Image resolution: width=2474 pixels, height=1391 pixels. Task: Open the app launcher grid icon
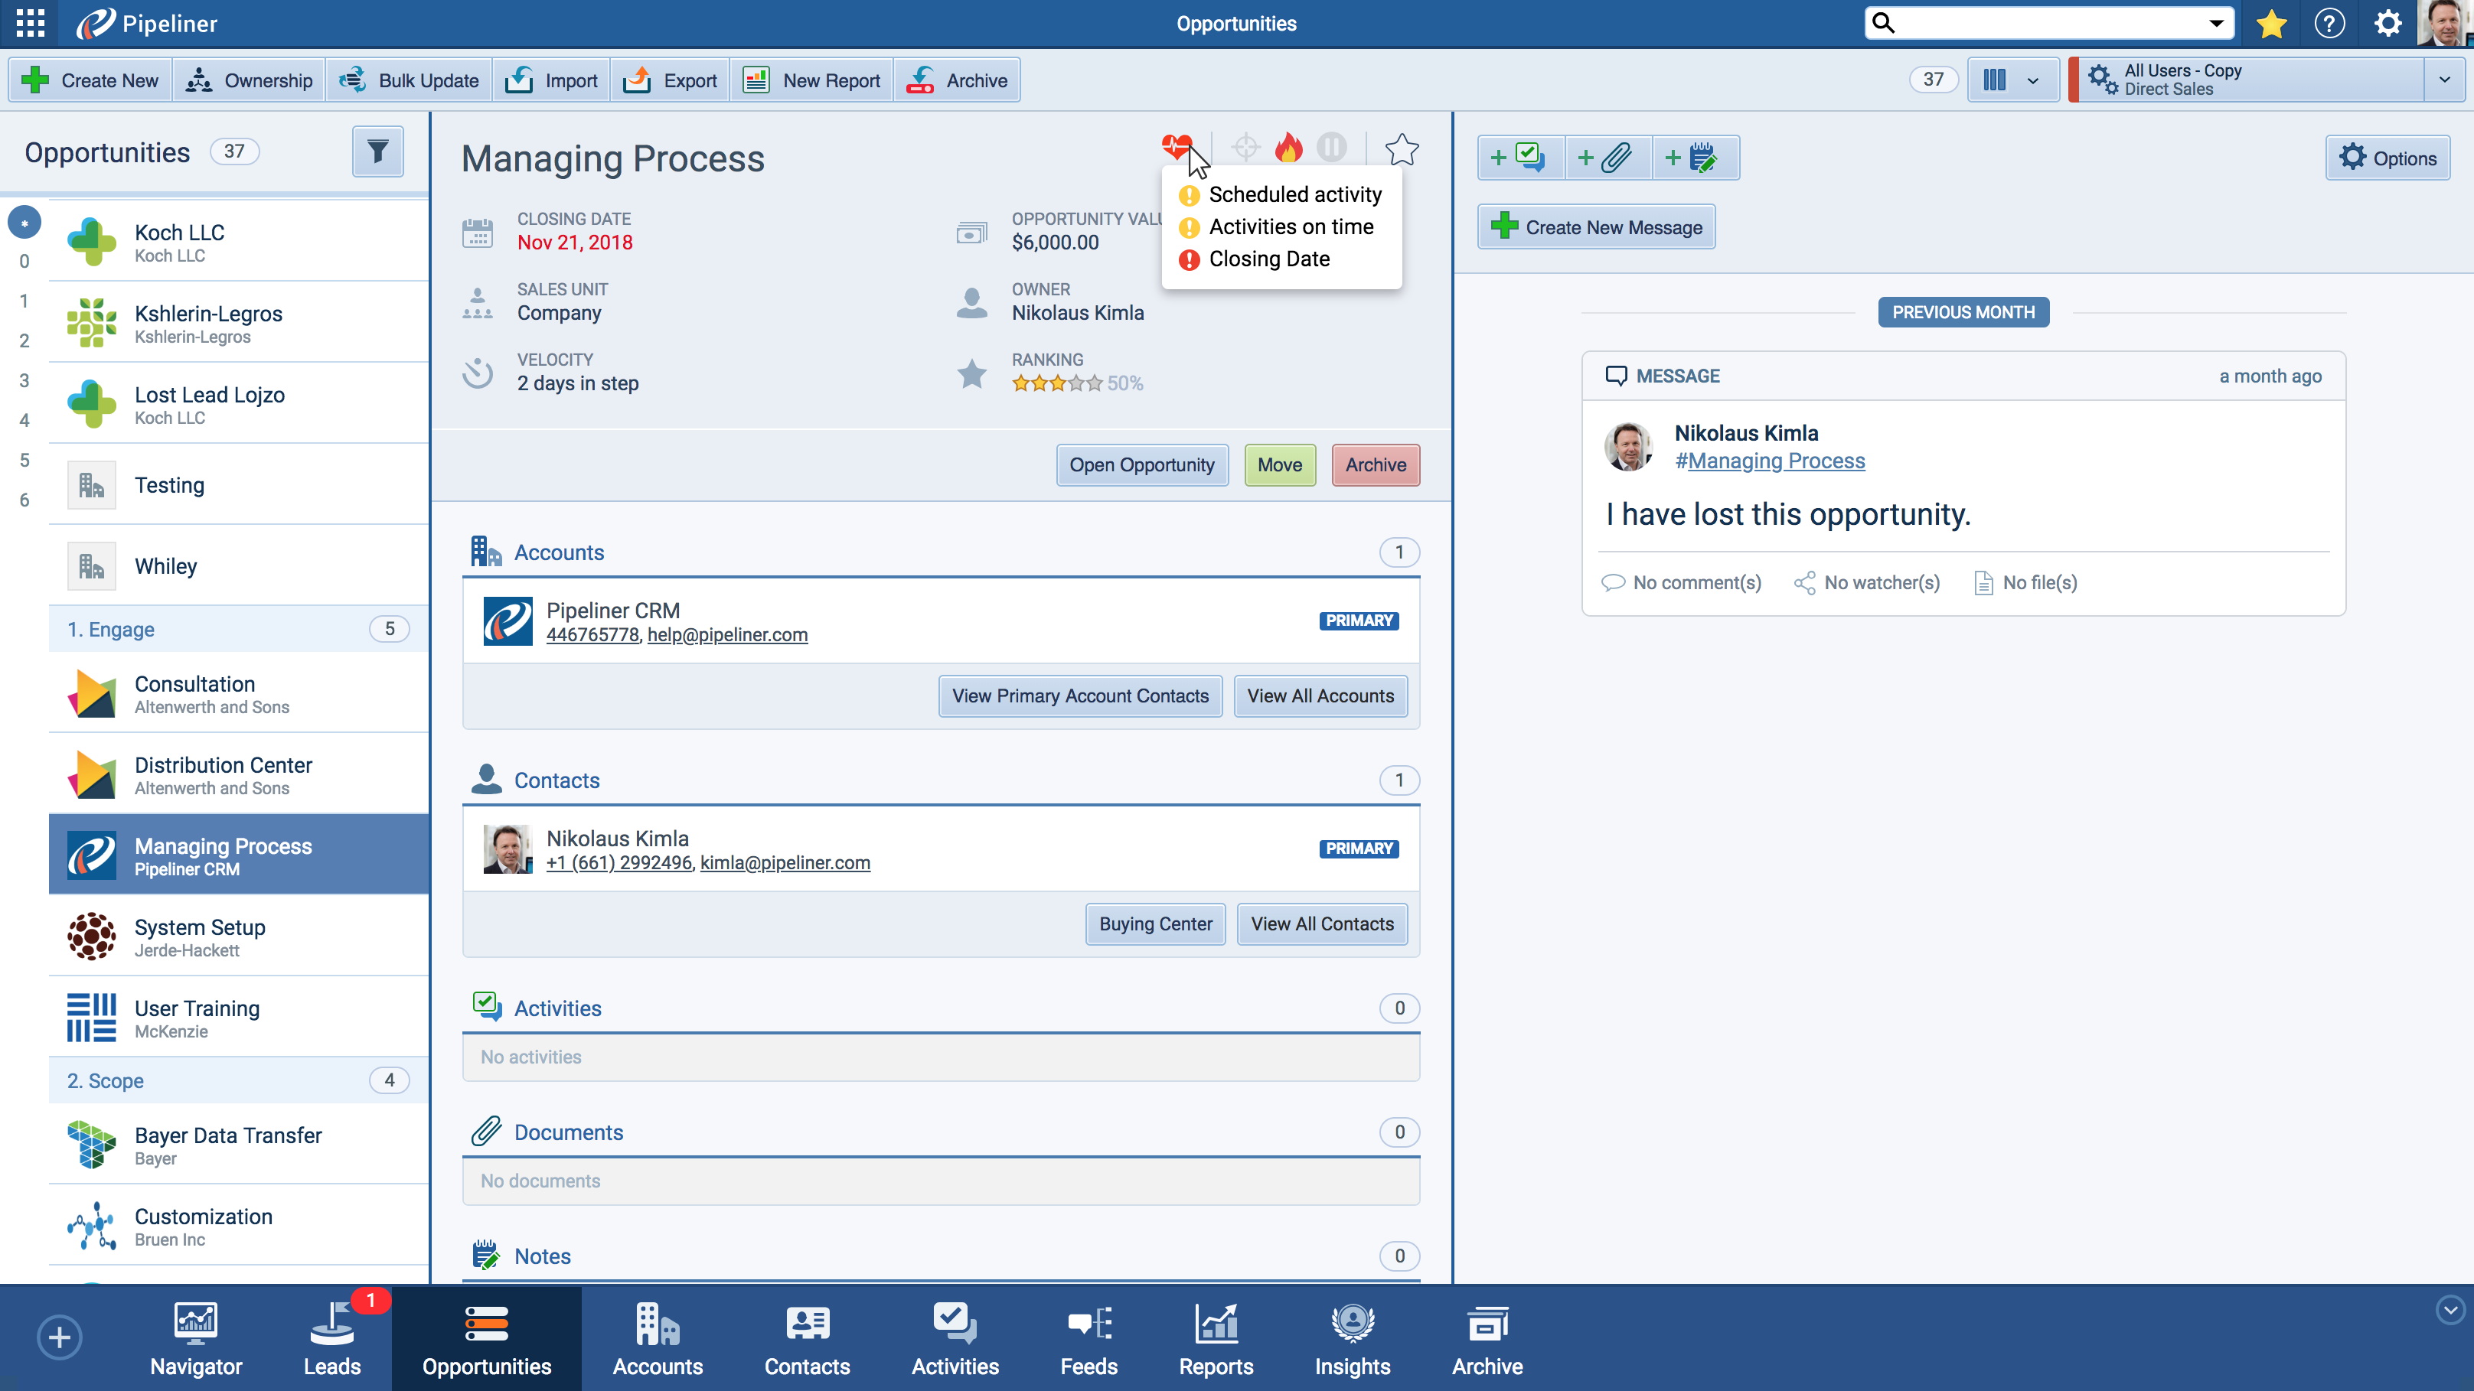point(31,23)
